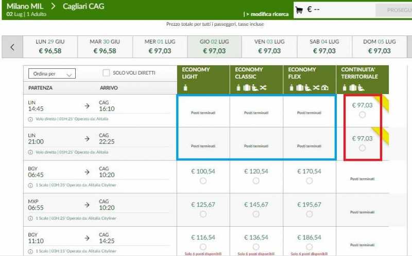Select € 97,03 fare for 14:45 flight
The image size is (412, 256).
pos(362,115)
